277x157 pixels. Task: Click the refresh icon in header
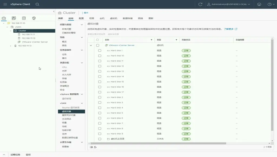pyautogui.click(x=200, y=4)
